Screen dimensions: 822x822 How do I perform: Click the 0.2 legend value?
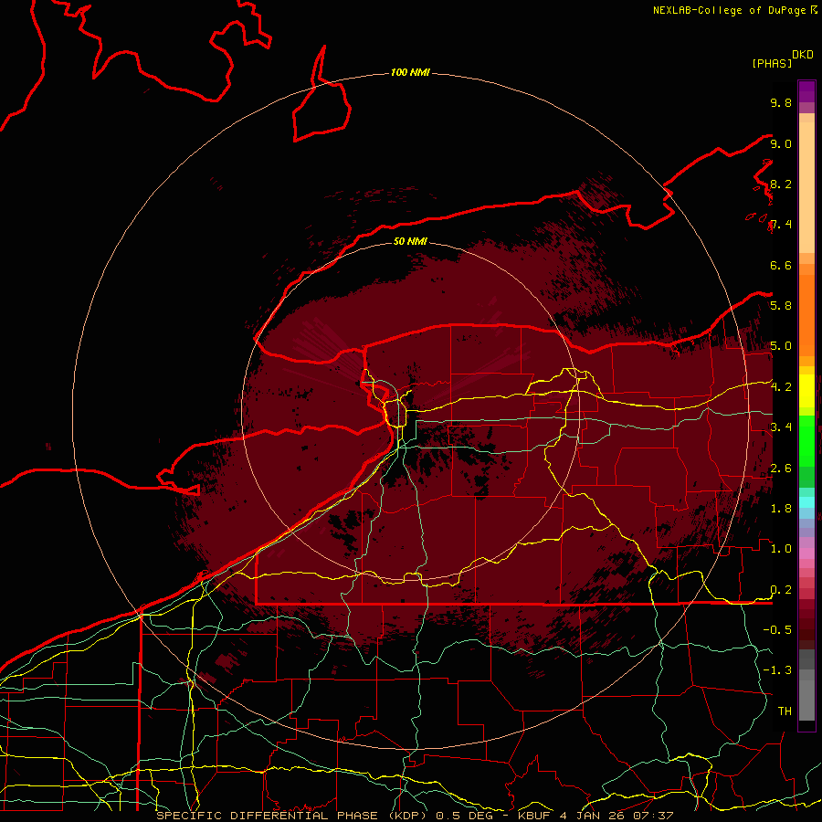(x=781, y=589)
